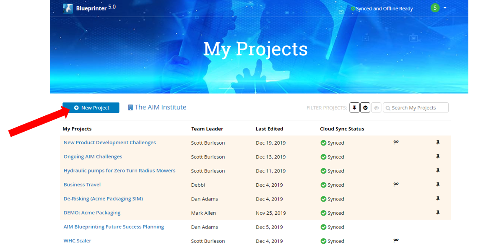Viewport: 478px width, 250px height.
Task: Open New Product Development Challenges project
Action: pos(110,142)
